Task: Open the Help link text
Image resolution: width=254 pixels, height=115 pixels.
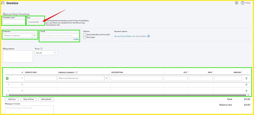Action: [248, 3]
